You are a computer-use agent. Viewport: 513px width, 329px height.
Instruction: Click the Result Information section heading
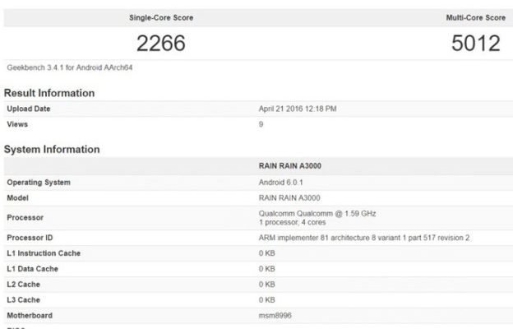pos(49,93)
